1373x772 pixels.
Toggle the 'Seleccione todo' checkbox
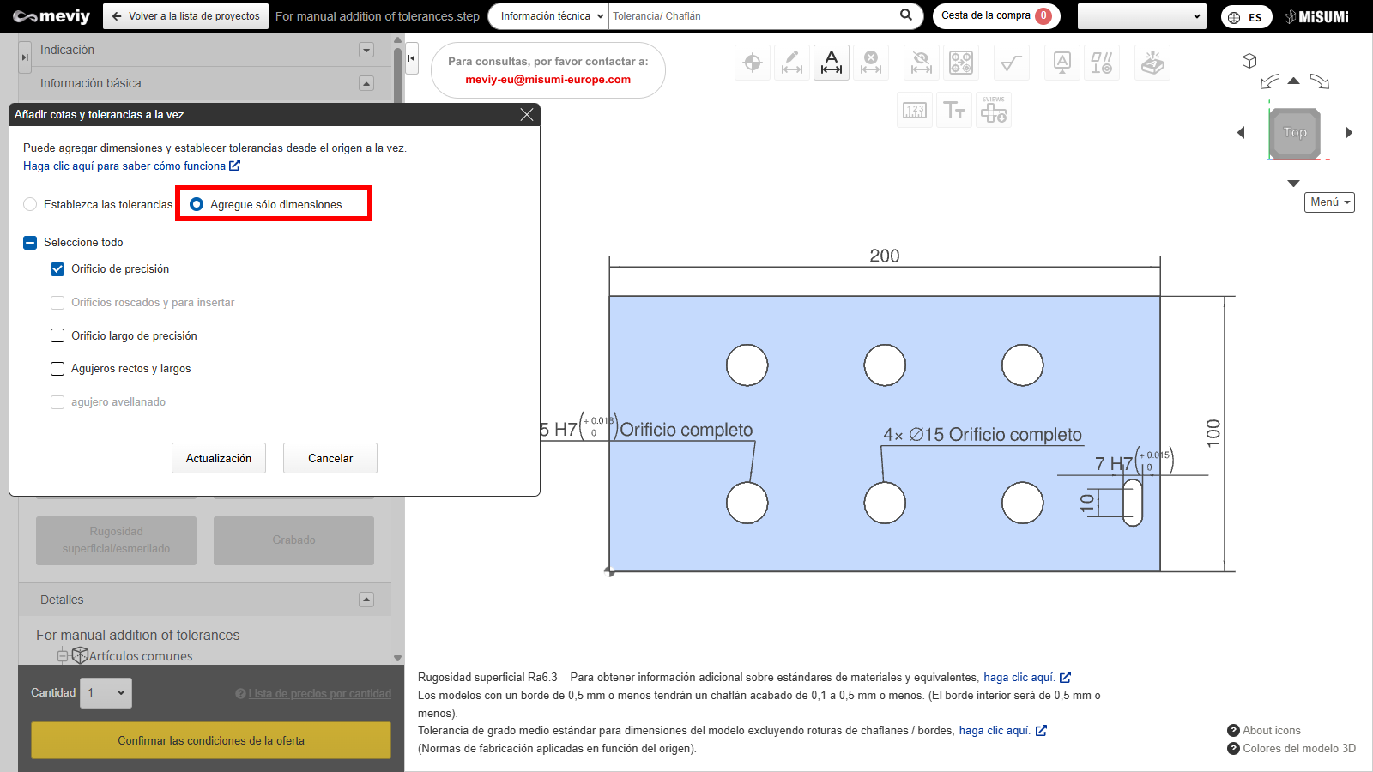click(30, 243)
